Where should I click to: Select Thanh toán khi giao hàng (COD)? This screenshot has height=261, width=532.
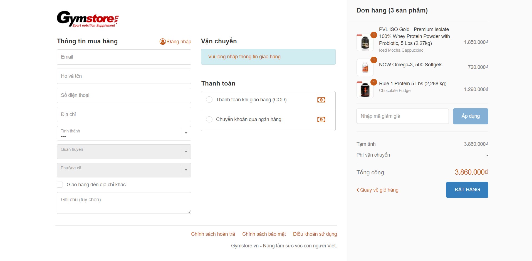point(209,100)
